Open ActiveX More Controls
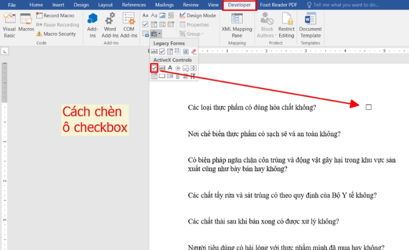Image resolution: width=409 pixels, height=250 pixels. click(194, 77)
